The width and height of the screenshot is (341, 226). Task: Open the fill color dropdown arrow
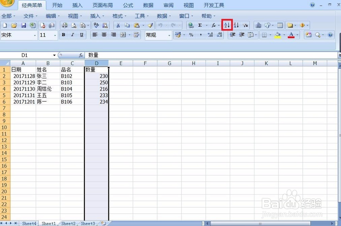coord(284,35)
